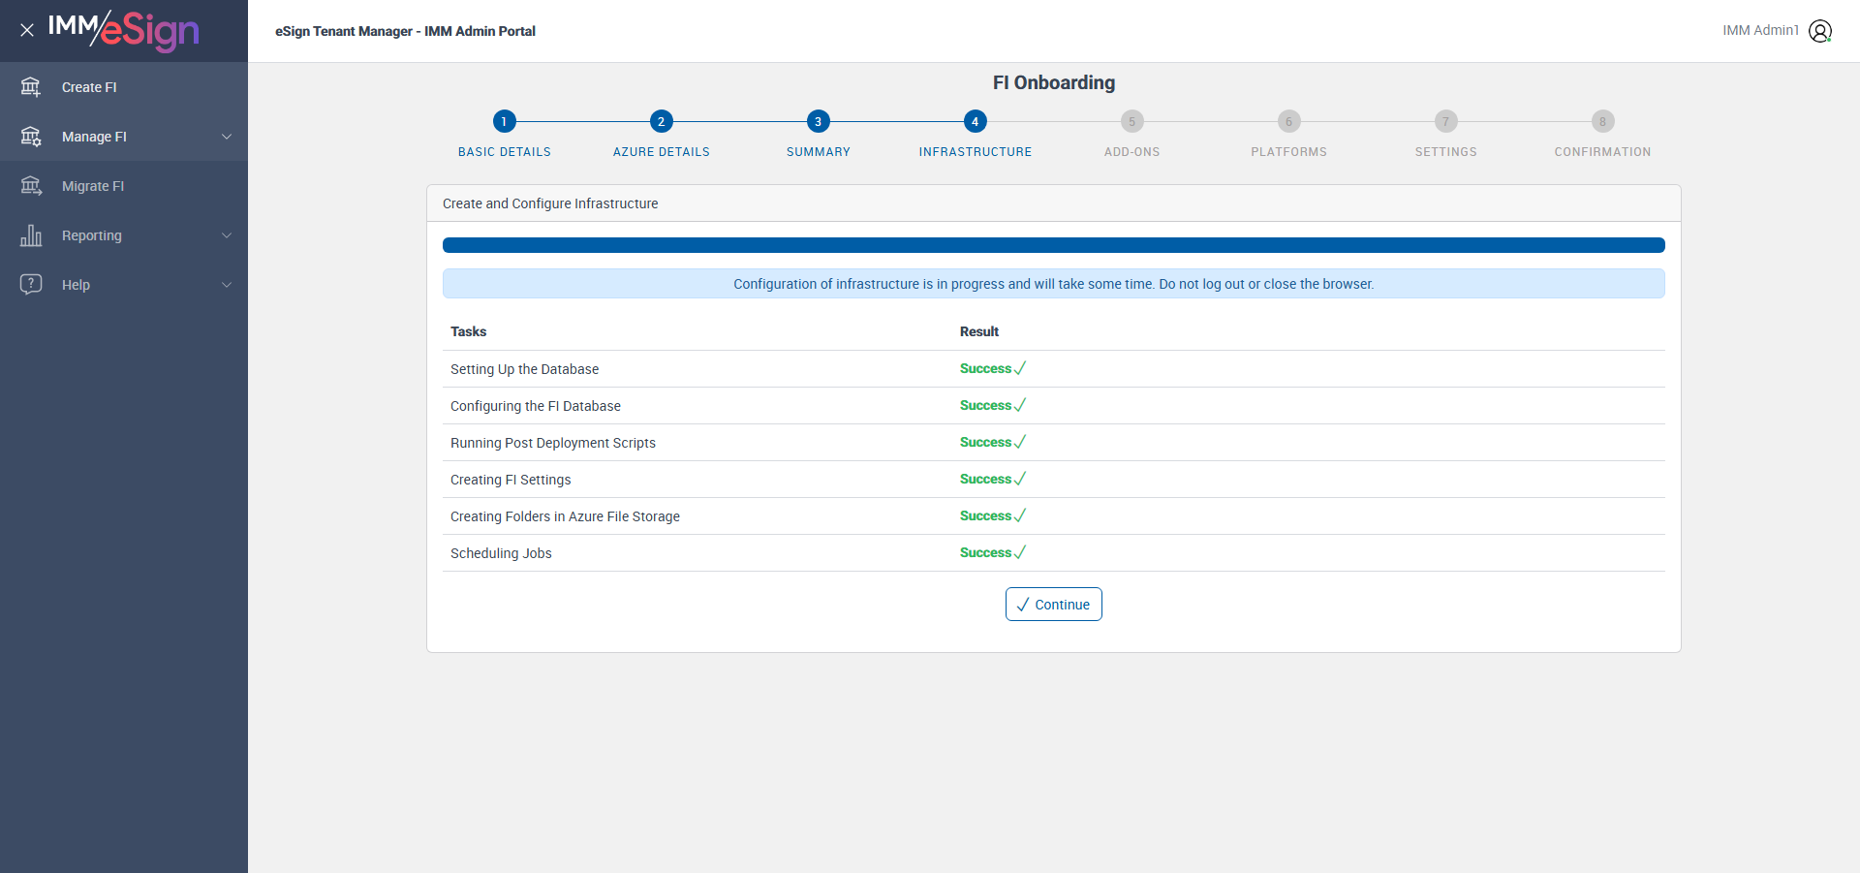This screenshot has height=873, width=1860.
Task: Click step 2 circle in the stepper
Action: 661,121
